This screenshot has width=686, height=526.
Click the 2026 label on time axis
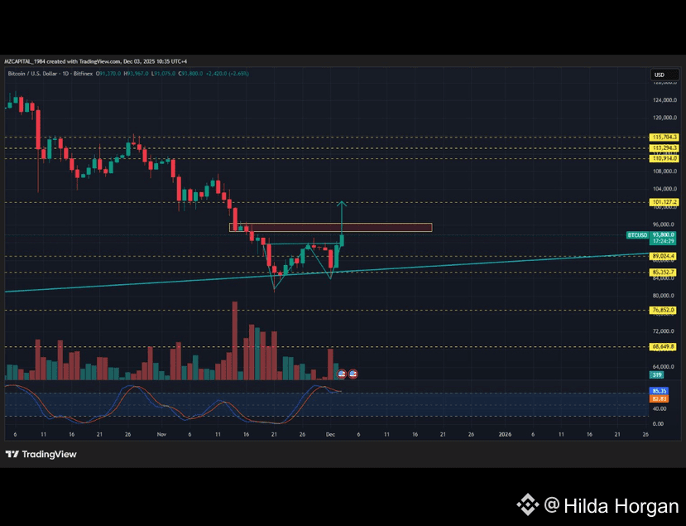point(505,434)
